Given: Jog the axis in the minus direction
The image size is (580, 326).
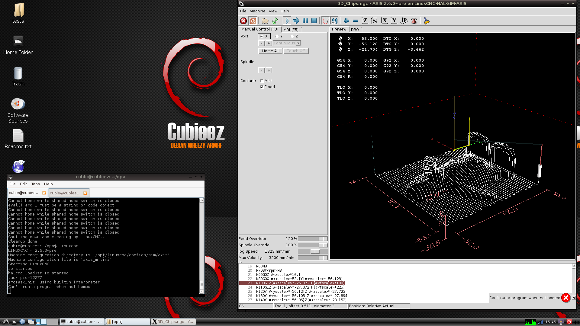Looking at the screenshot, I should [262, 43].
